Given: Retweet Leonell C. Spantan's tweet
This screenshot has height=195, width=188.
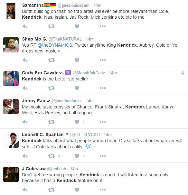Looking at the screenshot, I should pyautogui.click(x=51, y=156).
